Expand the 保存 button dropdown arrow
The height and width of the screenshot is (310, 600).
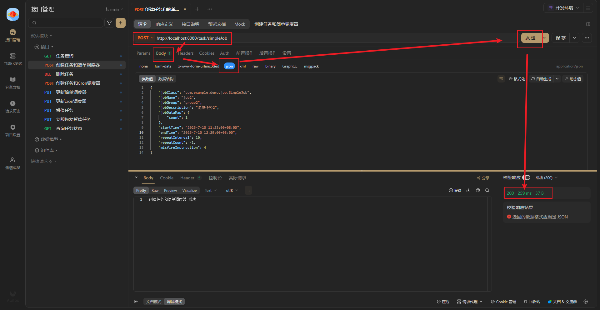[x=574, y=38]
